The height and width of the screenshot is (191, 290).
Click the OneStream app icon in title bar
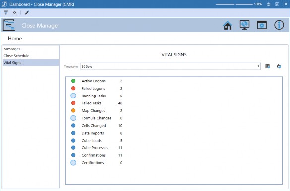pos(4,4)
